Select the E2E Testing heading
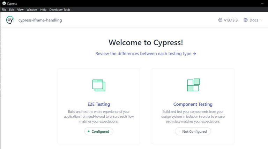The image size is (268, 149). [99, 104]
